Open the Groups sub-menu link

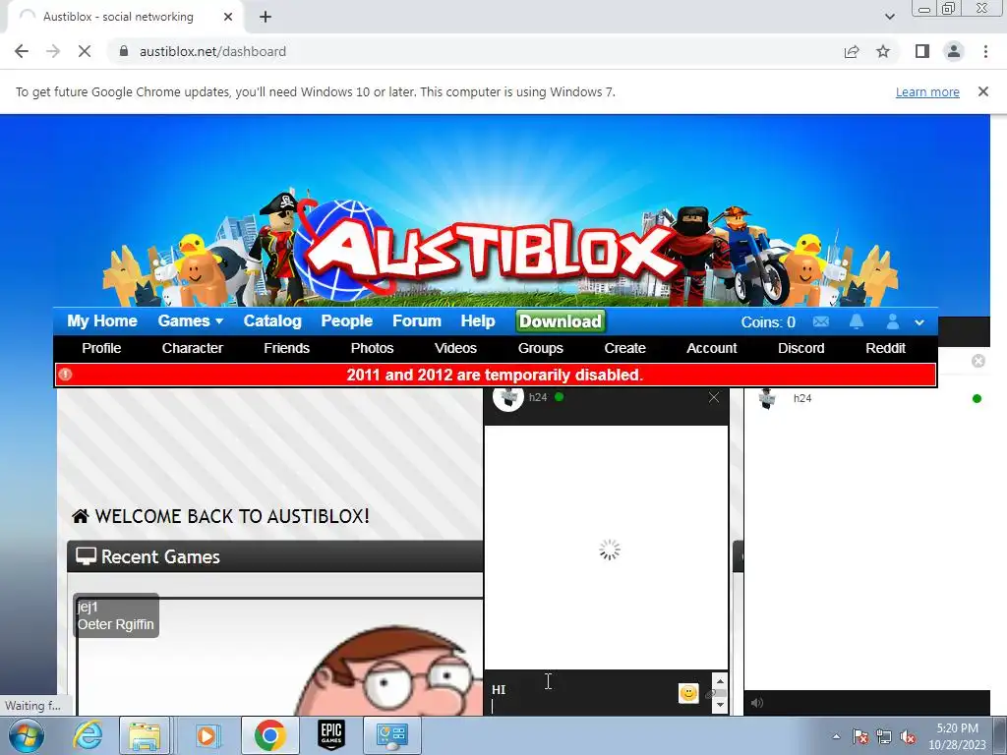click(x=540, y=348)
